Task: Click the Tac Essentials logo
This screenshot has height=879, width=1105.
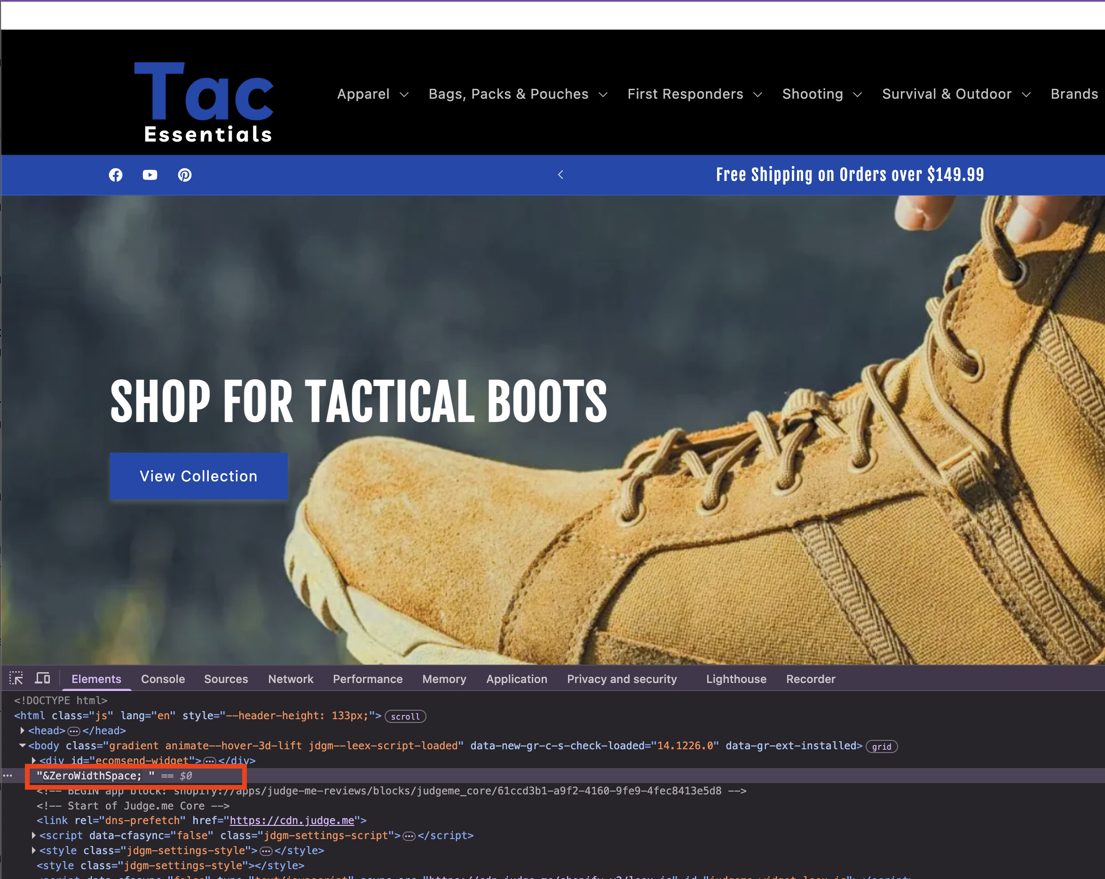Action: pos(204,102)
